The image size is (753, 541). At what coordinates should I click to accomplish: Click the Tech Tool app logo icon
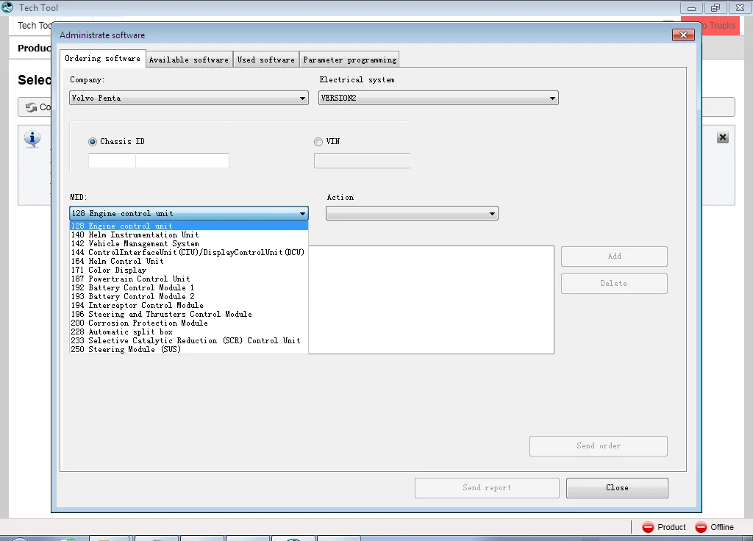pyautogui.click(x=7, y=7)
